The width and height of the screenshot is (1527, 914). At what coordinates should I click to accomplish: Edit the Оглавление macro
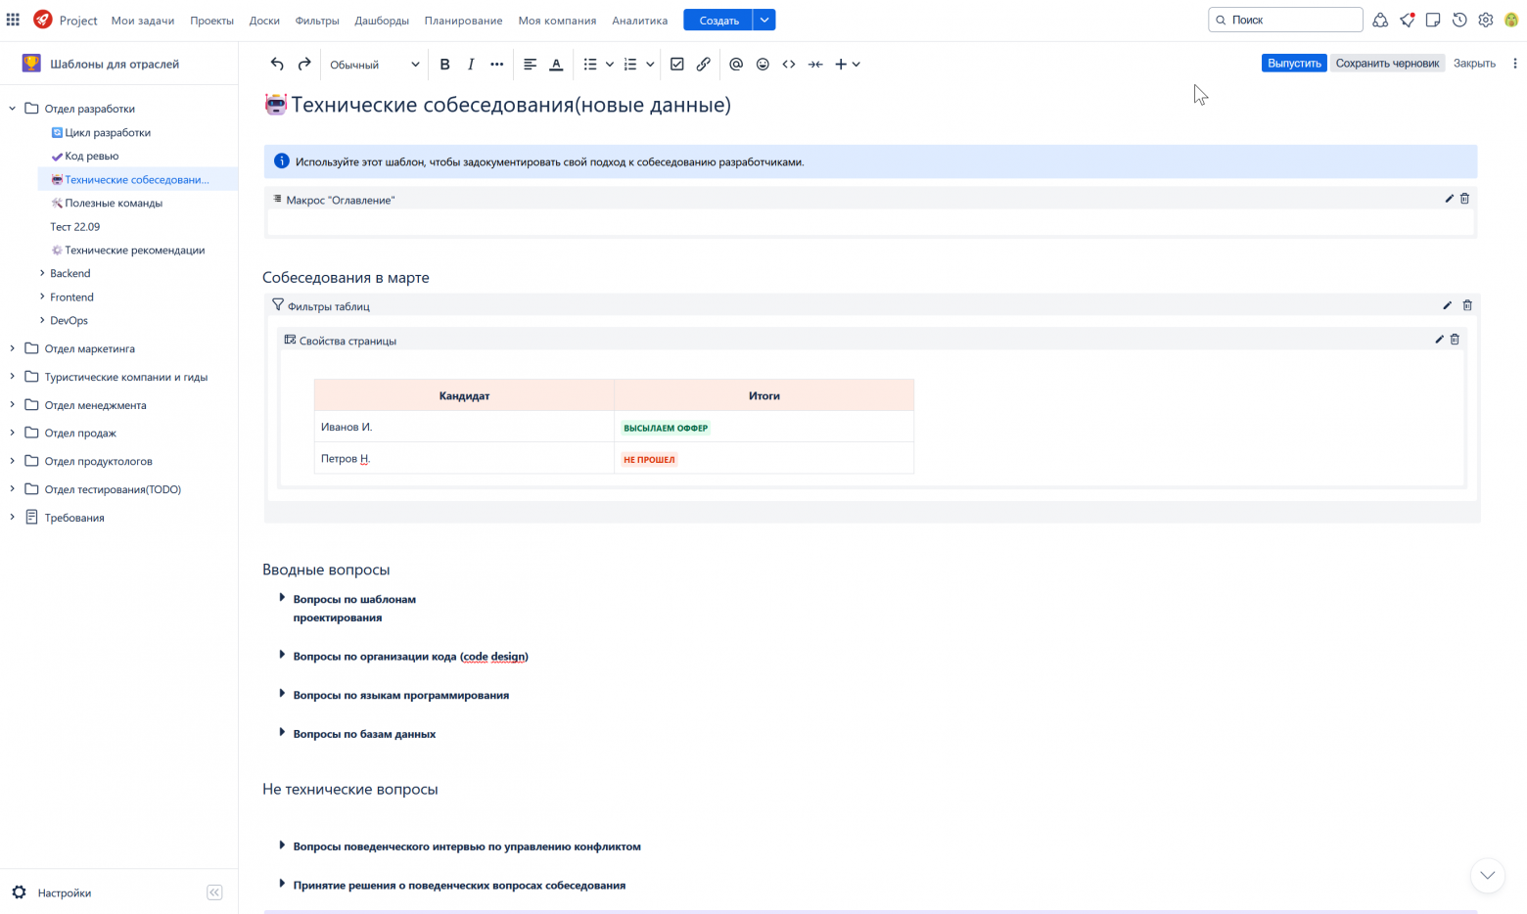tap(1449, 199)
